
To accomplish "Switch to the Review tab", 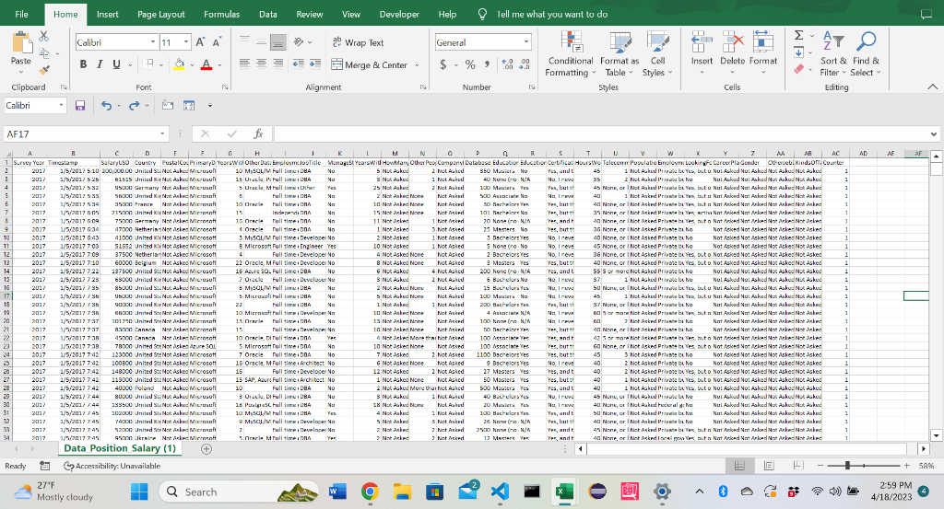I will click(310, 15).
